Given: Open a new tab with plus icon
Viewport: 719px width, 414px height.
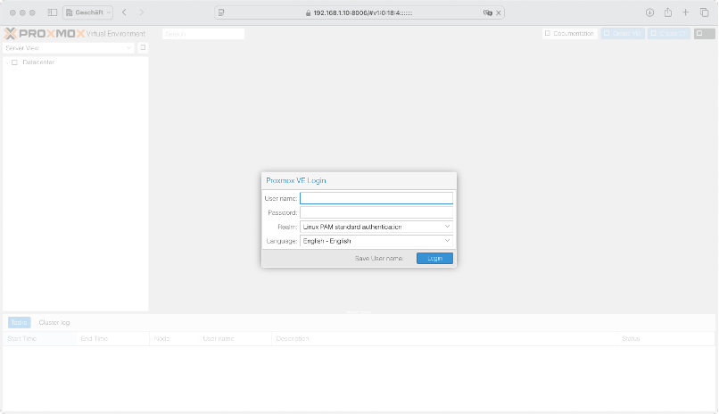Looking at the screenshot, I should pos(685,12).
